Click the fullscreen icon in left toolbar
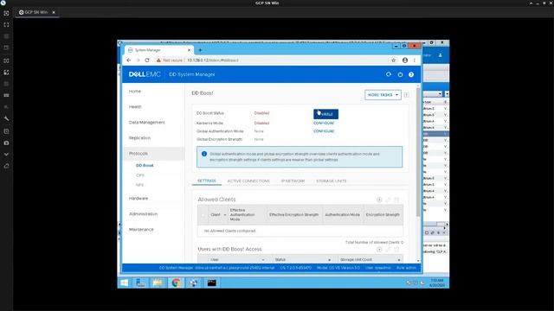 coord(6,25)
